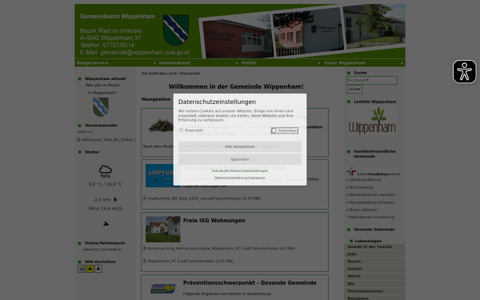Expand the Politik menu
The height and width of the screenshot is (300, 480).
(x=281, y=62)
